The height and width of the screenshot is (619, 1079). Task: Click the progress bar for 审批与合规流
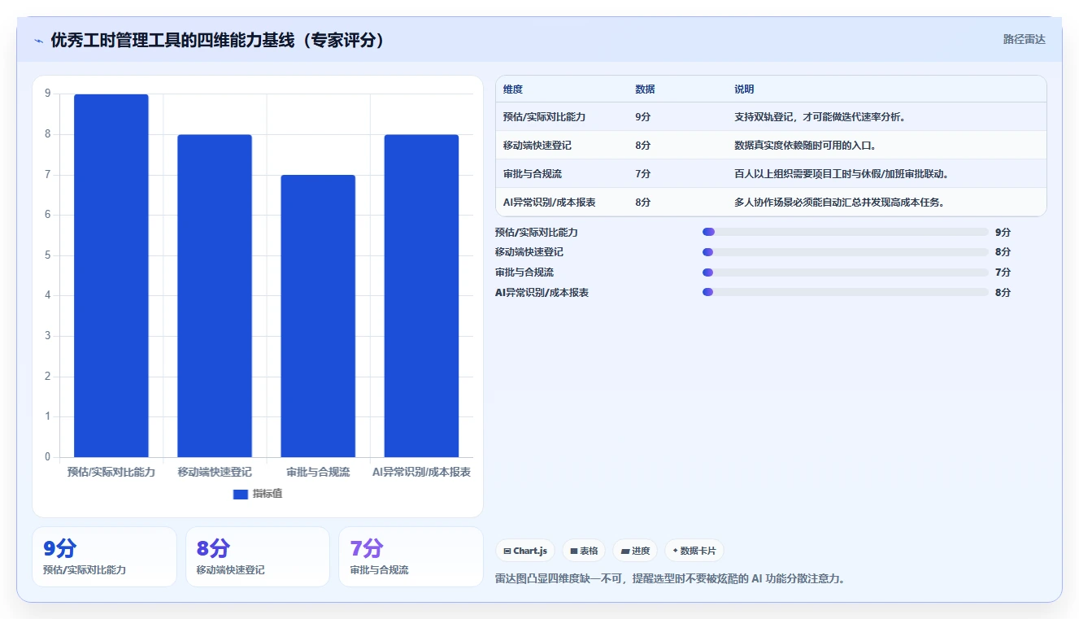[x=846, y=272]
